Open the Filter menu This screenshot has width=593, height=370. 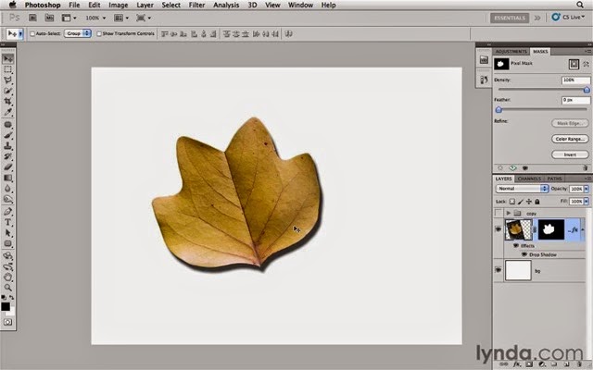196,5
